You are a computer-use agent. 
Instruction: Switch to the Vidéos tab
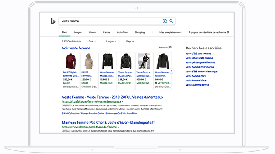(92, 33)
